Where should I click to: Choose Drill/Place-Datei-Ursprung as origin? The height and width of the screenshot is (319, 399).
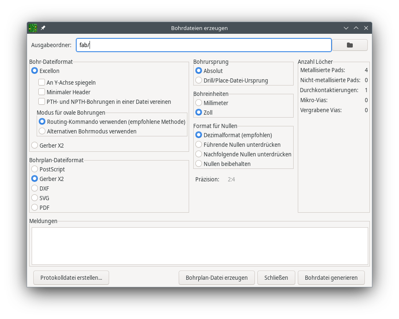tap(199, 80)
